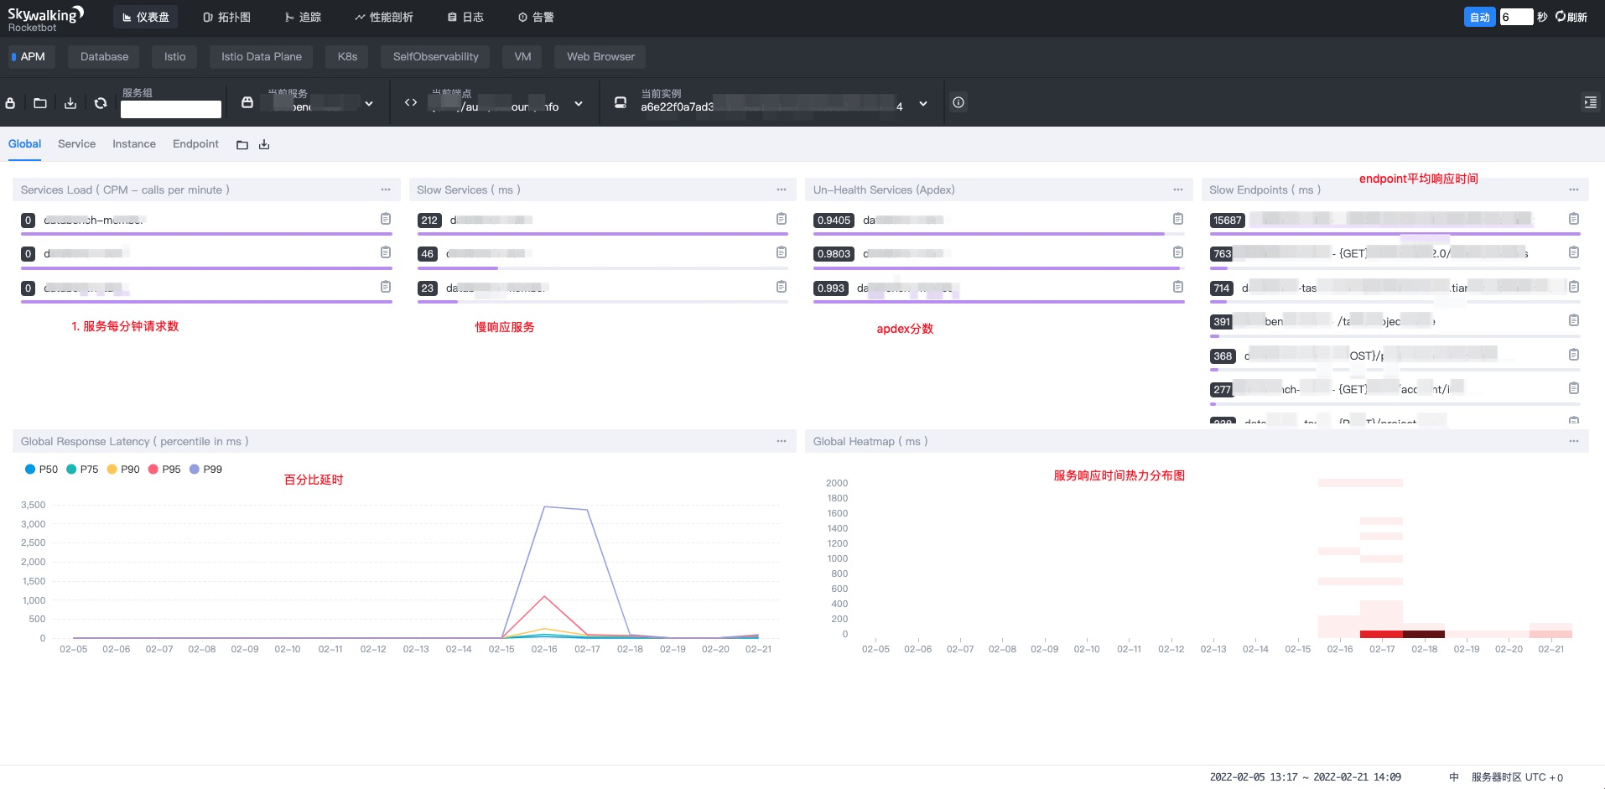Copy name of slow service 23
1605x789 pixels.
coord(782,287)
